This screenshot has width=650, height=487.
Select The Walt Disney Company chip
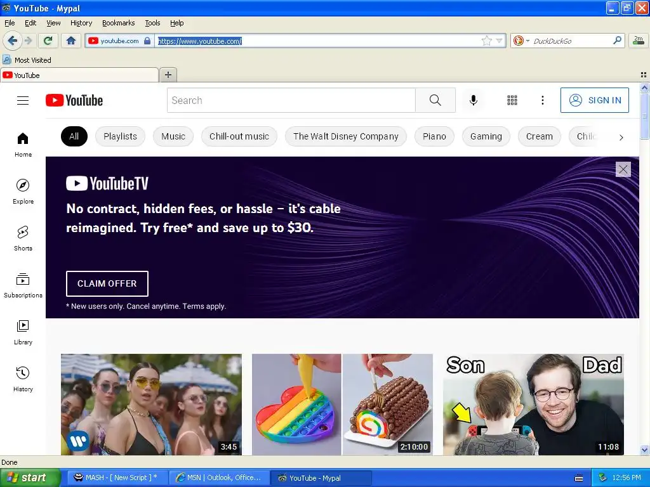click(346, 136)
